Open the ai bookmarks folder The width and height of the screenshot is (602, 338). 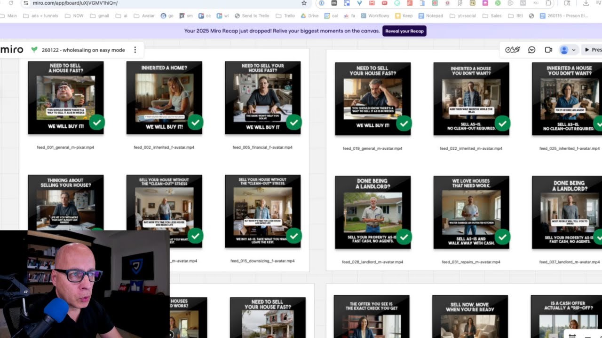click(x=121, y=15)
